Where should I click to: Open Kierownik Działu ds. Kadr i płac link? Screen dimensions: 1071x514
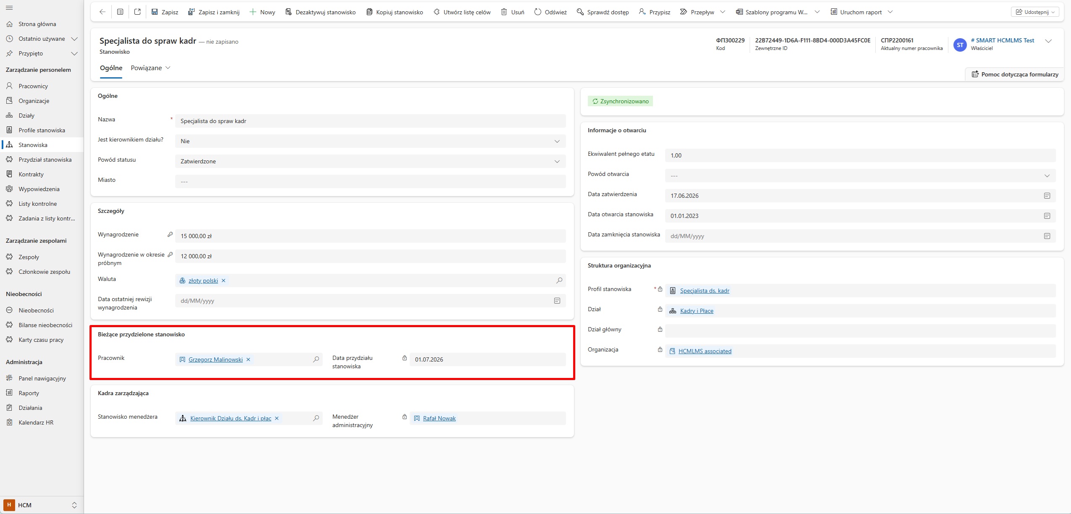[231, 418]
